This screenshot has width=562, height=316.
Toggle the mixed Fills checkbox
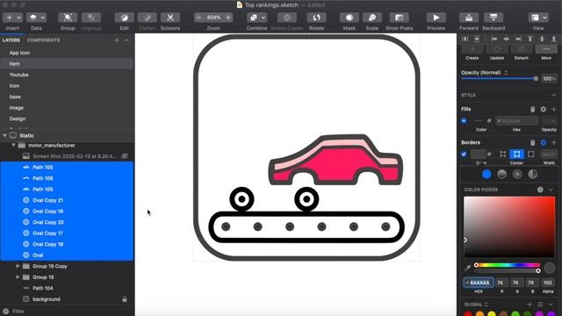(464, 121)
